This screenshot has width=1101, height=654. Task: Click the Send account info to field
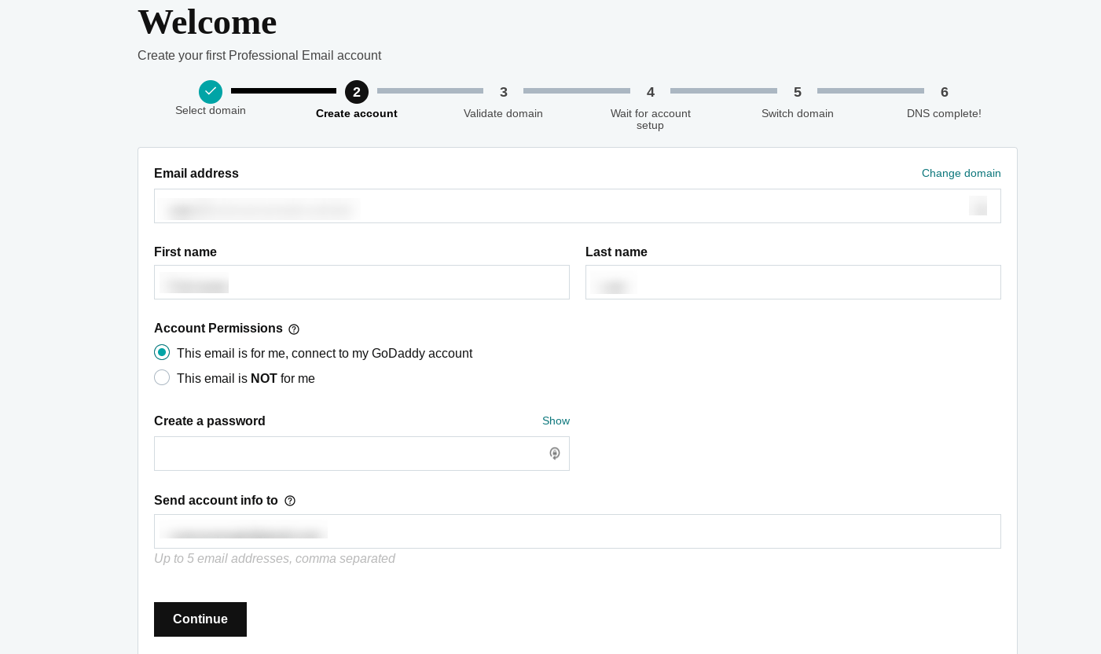pyautogui.click(x=578, y=531)
